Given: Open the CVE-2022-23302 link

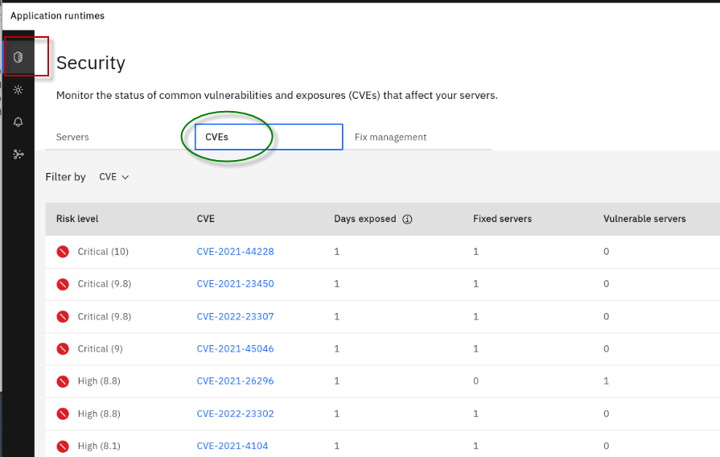Looking at the screenshot, I should point(235,414).
